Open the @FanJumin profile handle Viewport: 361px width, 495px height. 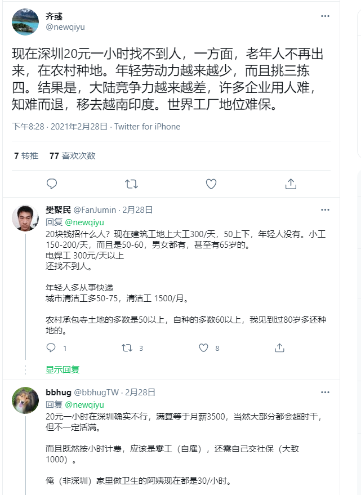pyautogui.click(x=94, y=210)
